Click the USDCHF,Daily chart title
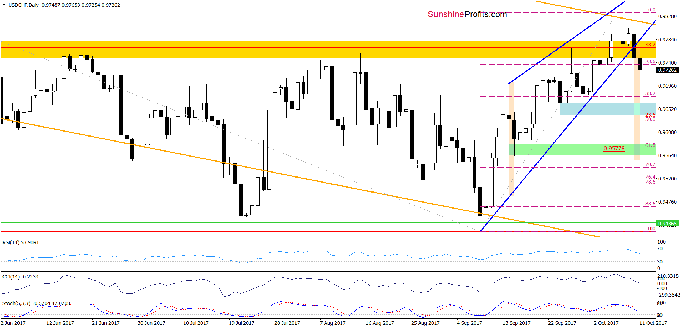The image size is (680, 328). coord(24,5)
